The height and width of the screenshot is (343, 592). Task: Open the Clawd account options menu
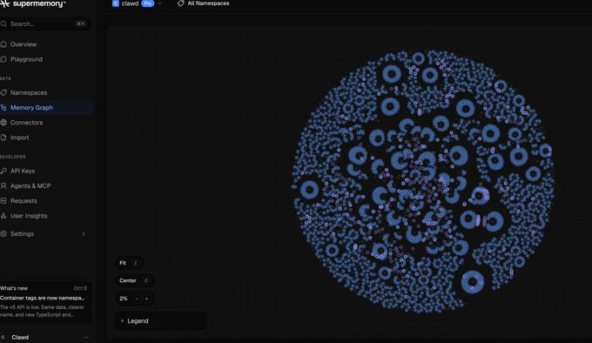pos(86,337)
